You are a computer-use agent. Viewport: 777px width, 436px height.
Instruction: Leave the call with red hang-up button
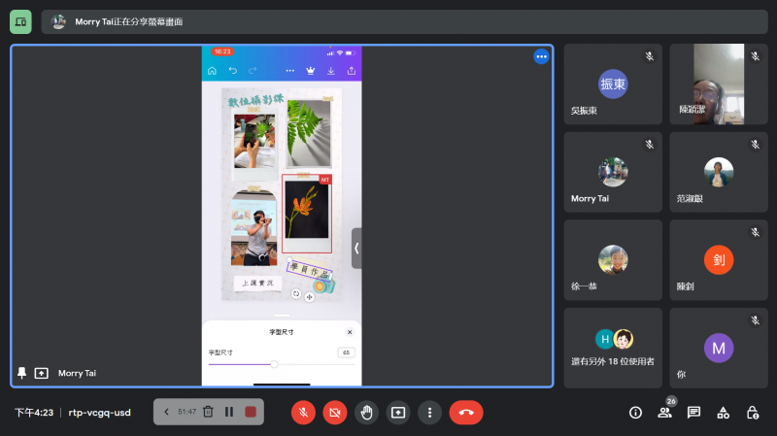point(466,413)
